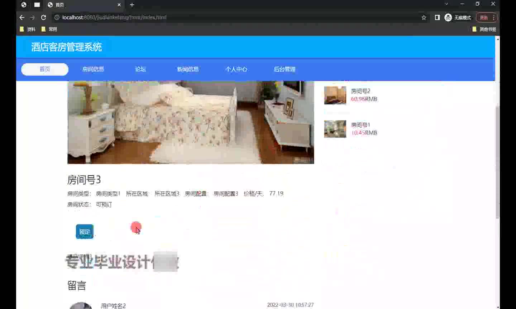This screenshot has height=309, width=516.
Task: Close the 首页 browser tab
Action: [119, 5]
